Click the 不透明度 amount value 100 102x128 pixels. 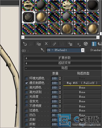pos(55,106)
